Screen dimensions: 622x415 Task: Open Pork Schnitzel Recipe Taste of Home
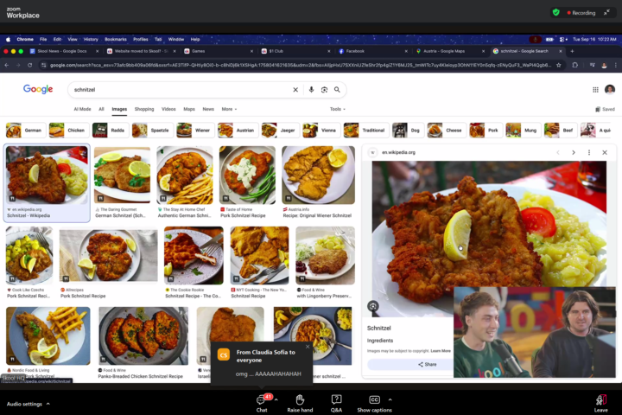[248, 182]
